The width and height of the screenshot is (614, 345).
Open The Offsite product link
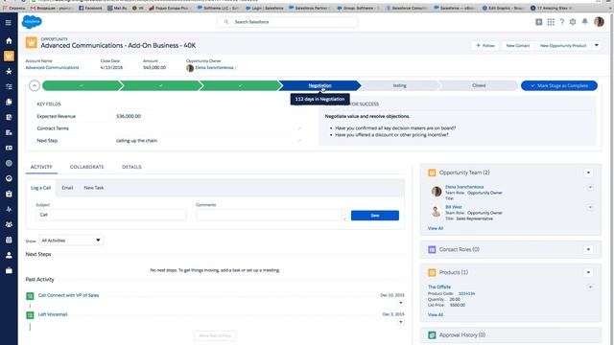coord(439,287)
